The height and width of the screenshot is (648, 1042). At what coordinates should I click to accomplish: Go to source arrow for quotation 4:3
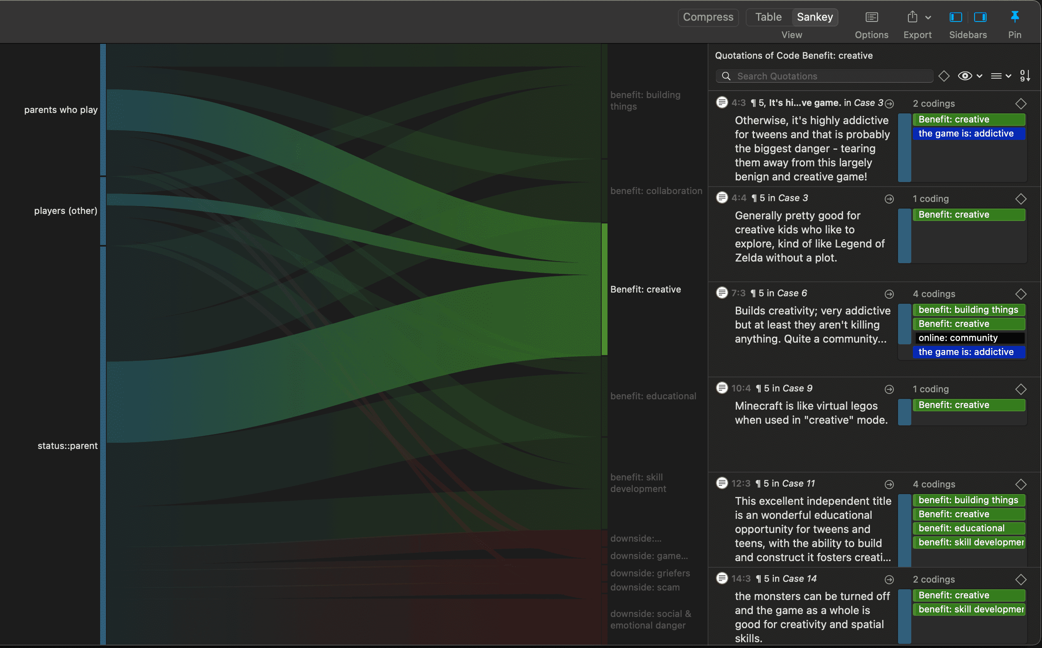pyautogui.click(x=889, y=104)
